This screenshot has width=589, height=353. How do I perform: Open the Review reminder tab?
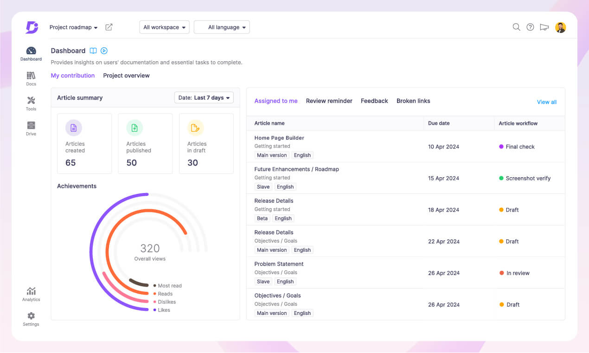329,101
